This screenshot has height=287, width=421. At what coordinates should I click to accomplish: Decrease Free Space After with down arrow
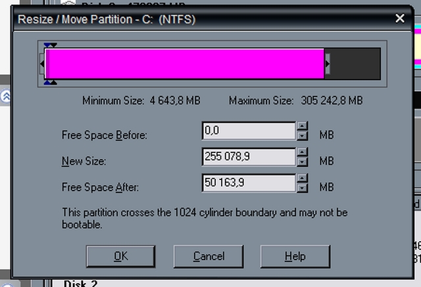click(x=303, y=188)
